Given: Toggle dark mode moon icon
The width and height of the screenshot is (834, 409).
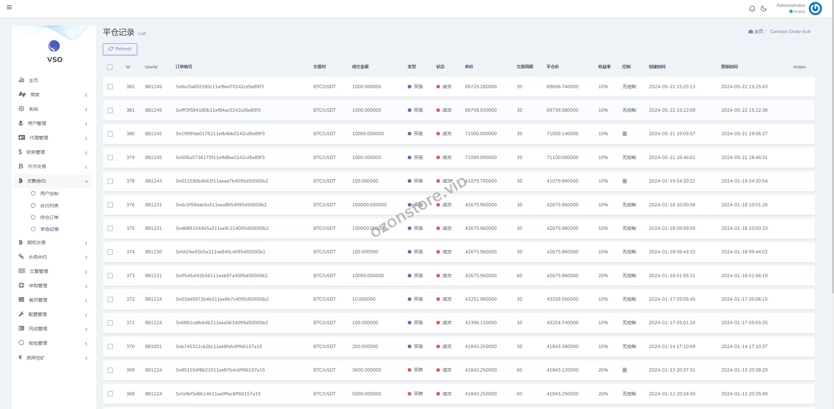Looking at the screenshot, I should click(x=763, y=9).
